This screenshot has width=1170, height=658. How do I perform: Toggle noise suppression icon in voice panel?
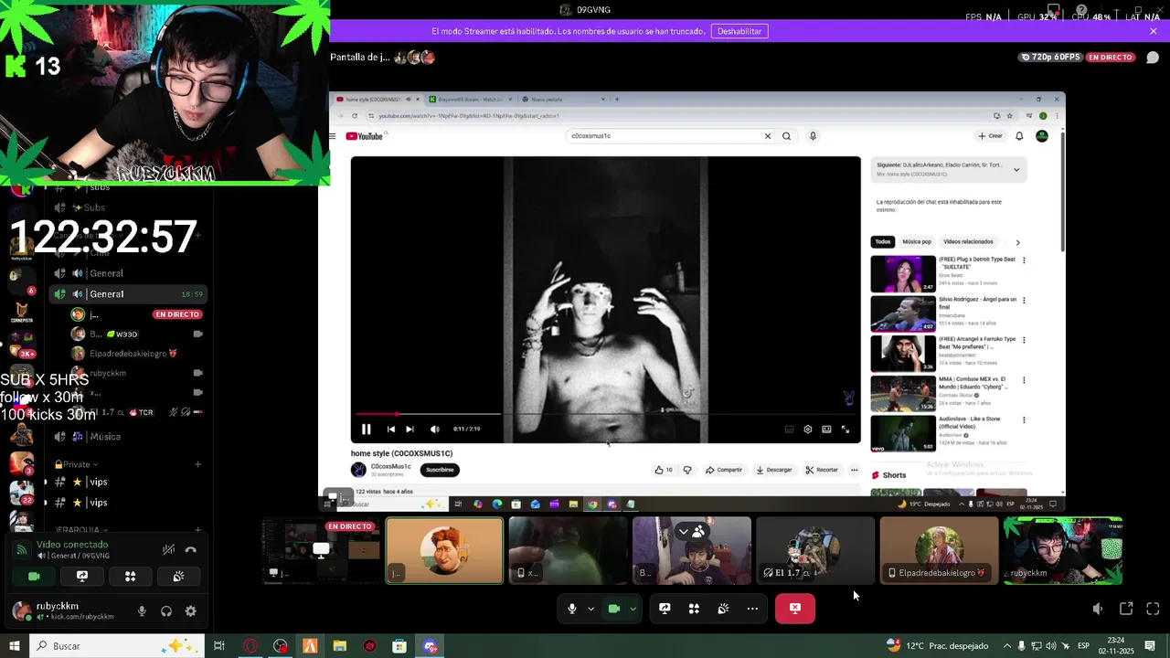click(168, 550)
